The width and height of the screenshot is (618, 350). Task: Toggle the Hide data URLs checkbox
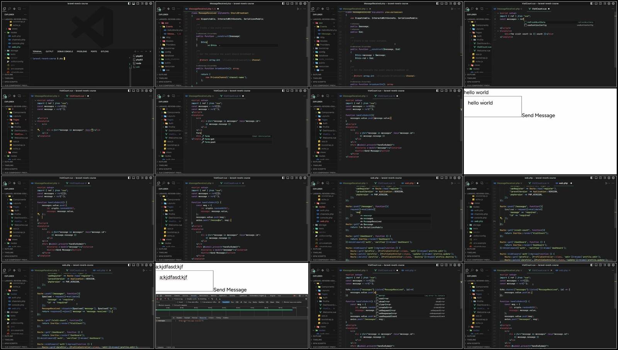pos(187,302)
